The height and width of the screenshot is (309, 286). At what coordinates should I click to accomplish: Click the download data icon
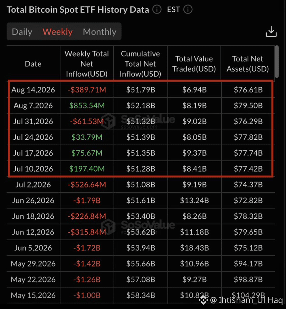[271, 31]
